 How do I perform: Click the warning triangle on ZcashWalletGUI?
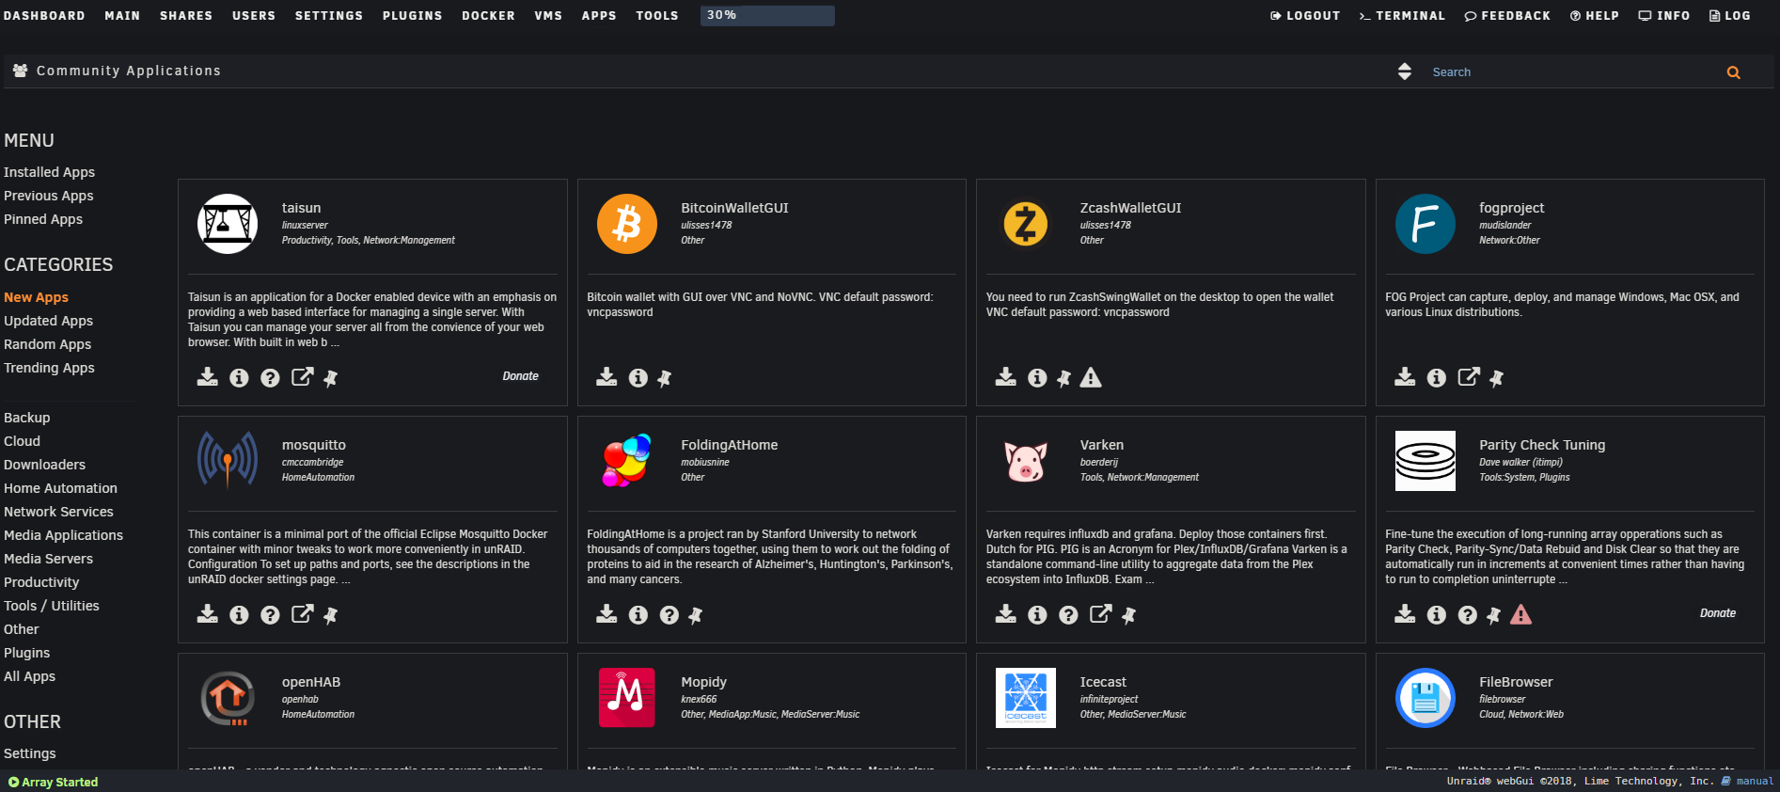[1091, 377]
